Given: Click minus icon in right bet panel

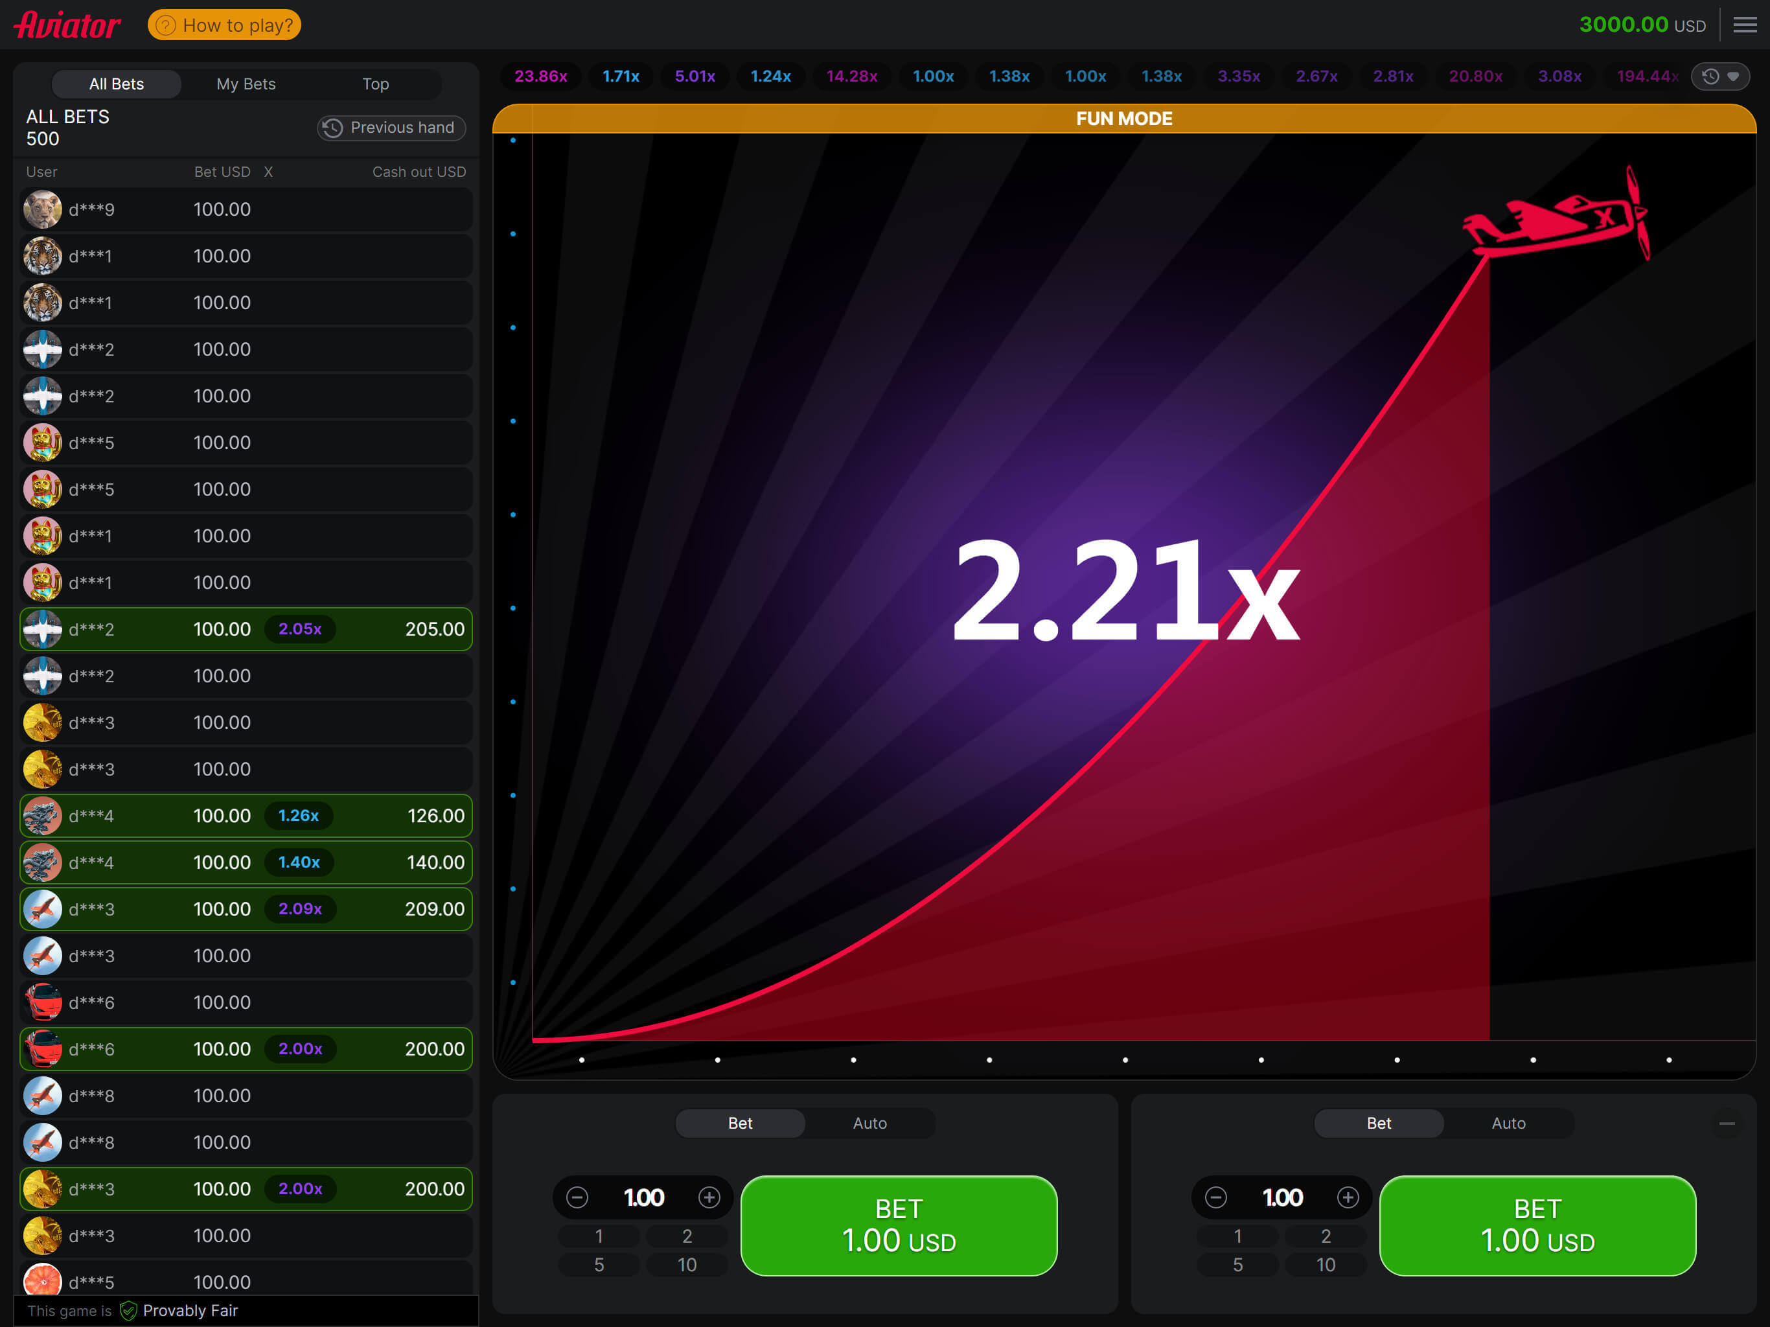Looking at the screenshot, I should click(x=1215, y=1197).
